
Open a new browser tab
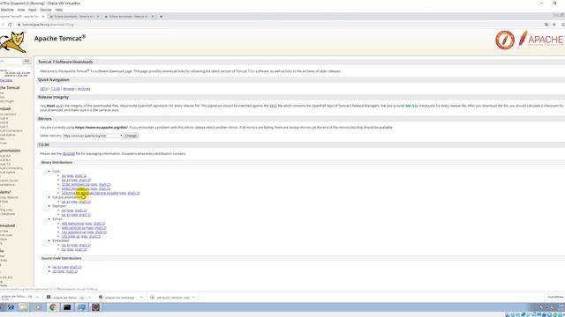pos(161,17)
